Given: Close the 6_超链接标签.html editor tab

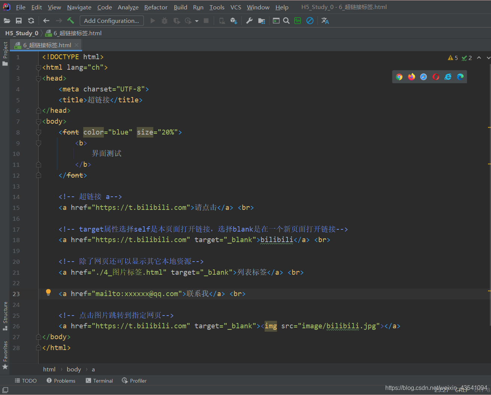Looking at the screenshot, I should click(x=76, y=45).
